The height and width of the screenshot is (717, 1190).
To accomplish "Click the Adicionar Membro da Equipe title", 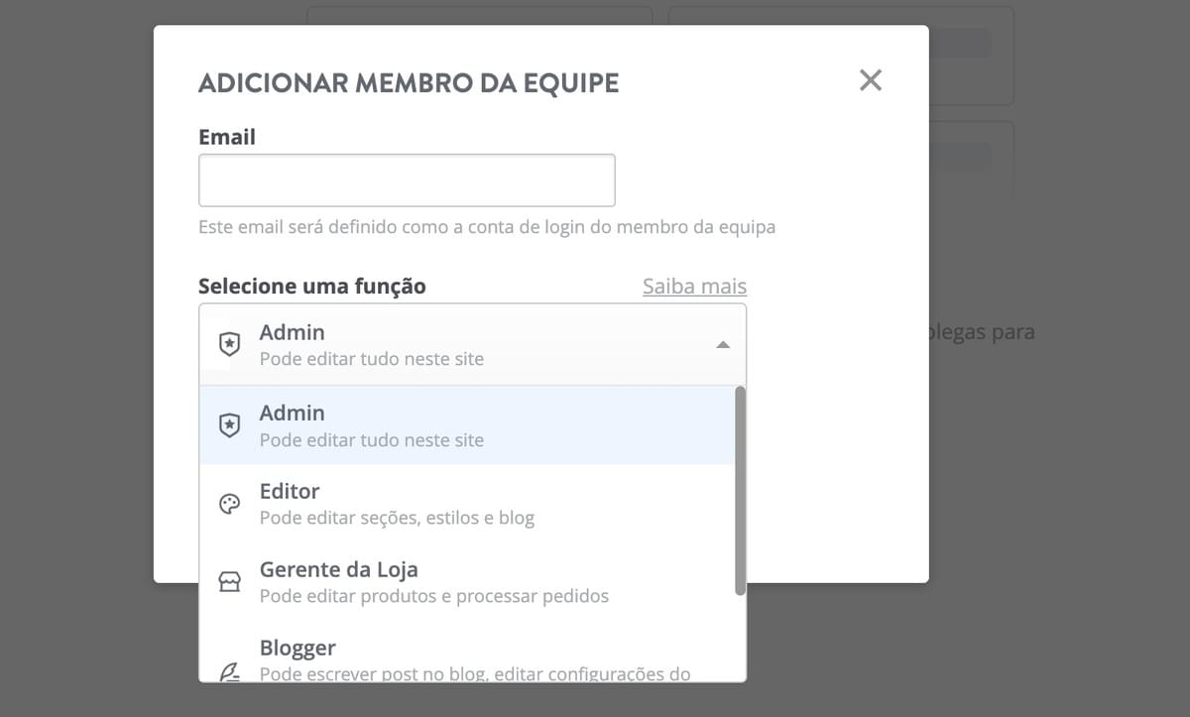I will (409, 83).
